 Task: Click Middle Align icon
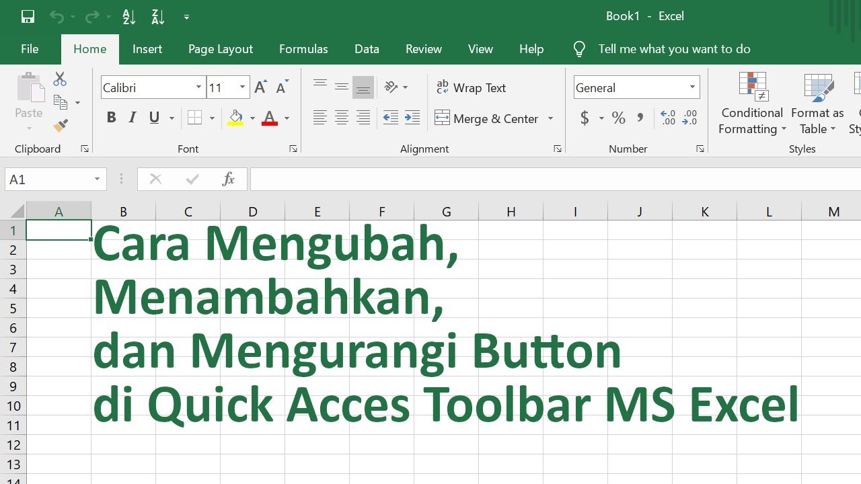coord(342,87)
